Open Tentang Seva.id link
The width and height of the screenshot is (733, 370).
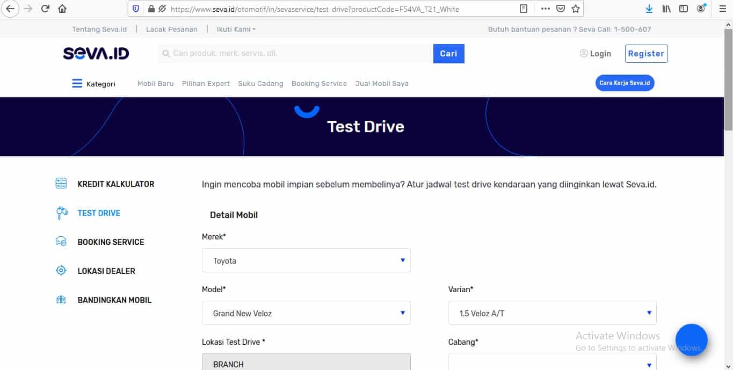click(x=99, y=29)
